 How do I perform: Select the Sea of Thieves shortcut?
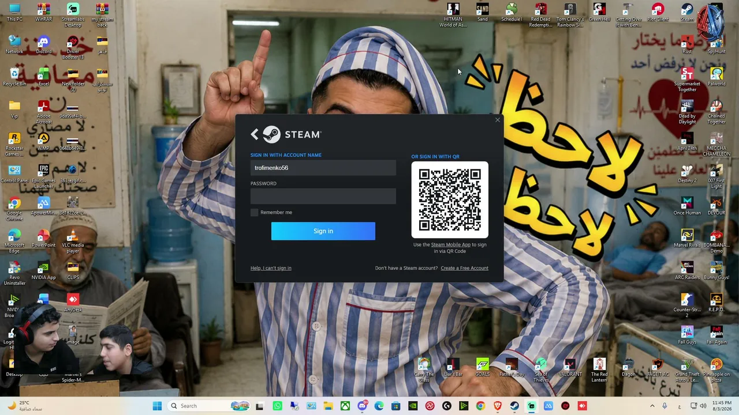[541, 370]
